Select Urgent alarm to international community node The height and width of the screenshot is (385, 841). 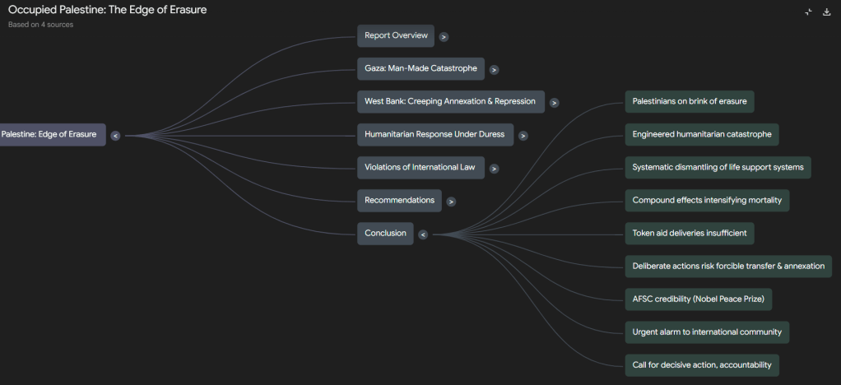(x=707, y=332)
